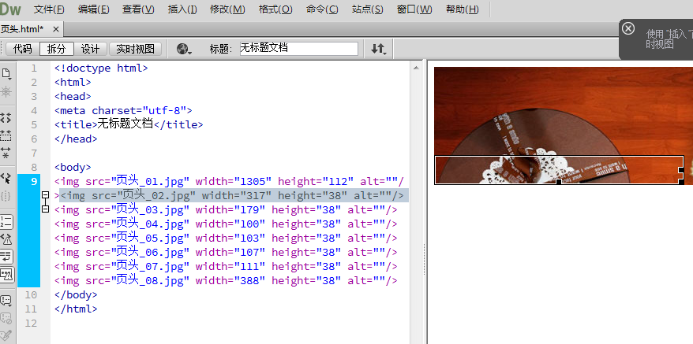Click the Select Parent Tag icon

tap(6, 178)
